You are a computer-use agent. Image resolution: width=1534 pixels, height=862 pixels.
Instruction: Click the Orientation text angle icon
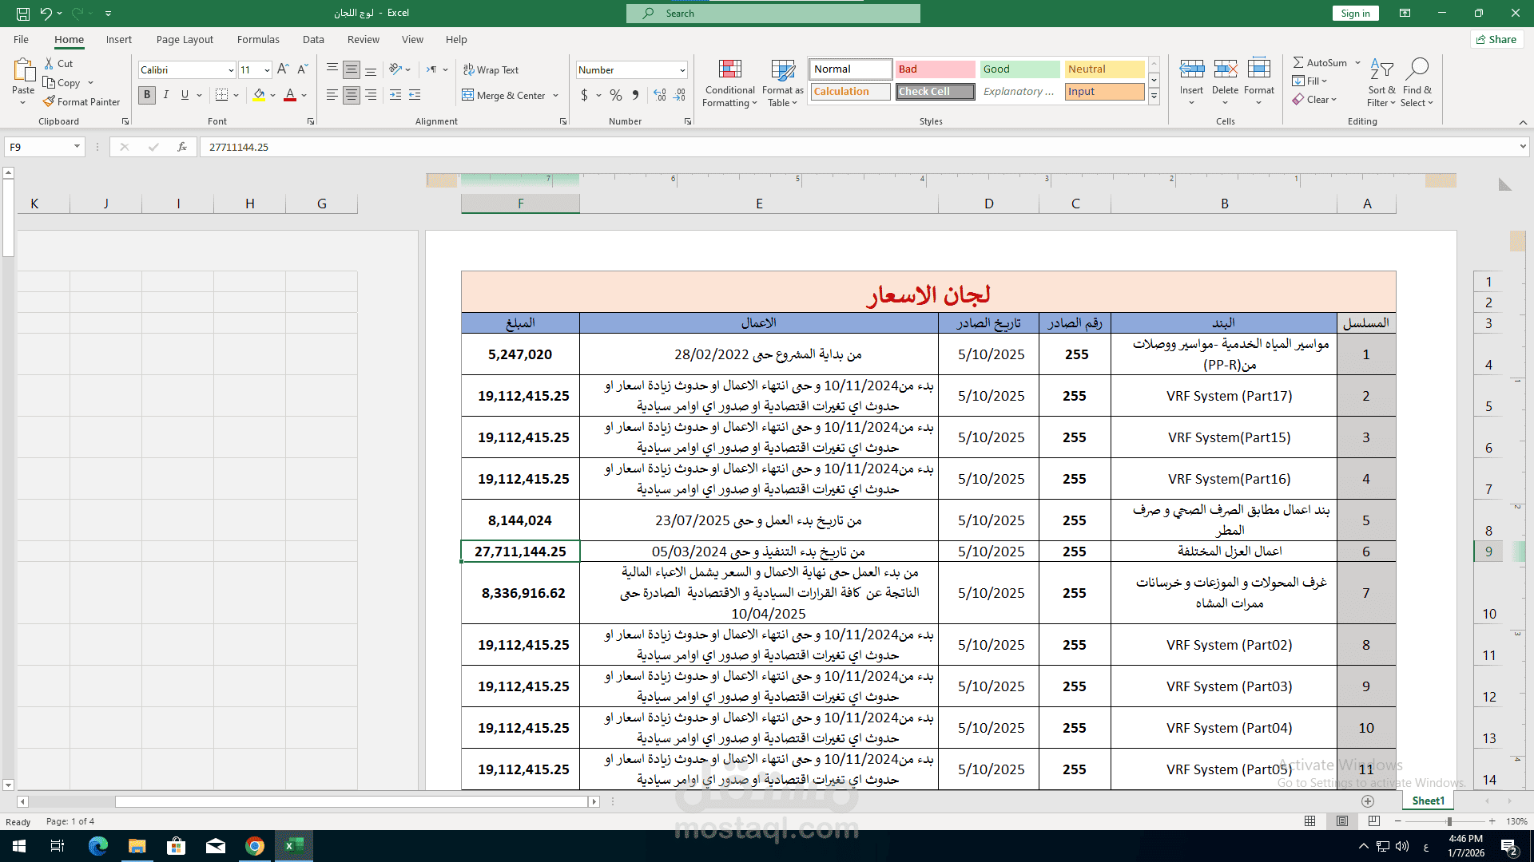point(395,70)
